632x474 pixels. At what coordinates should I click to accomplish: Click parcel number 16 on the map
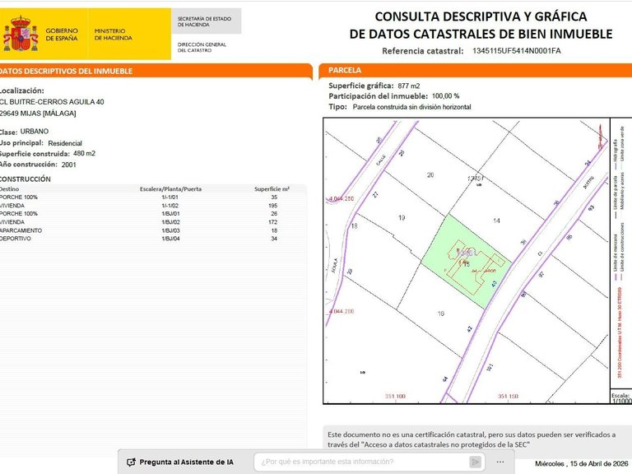(441, 314)
